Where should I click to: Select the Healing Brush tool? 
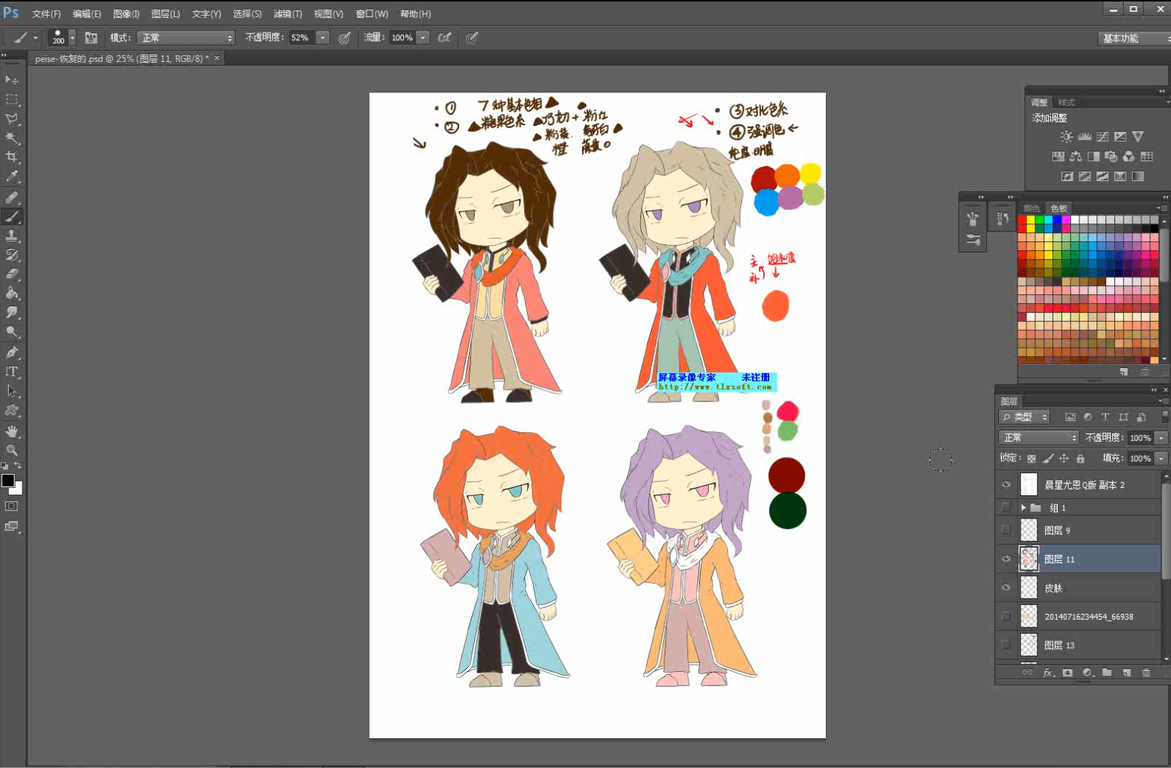point(12,197)
